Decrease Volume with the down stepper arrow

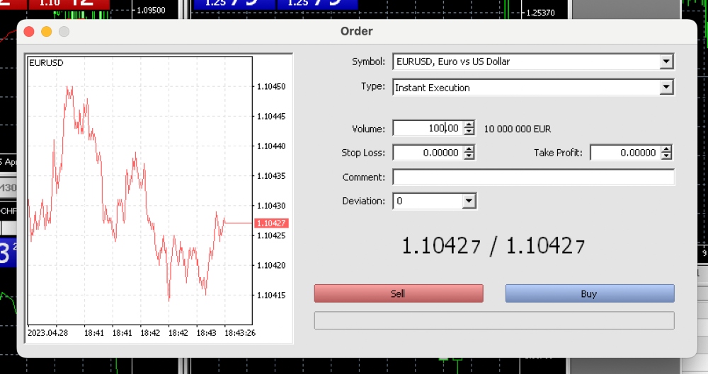click(x=469, y=132)
